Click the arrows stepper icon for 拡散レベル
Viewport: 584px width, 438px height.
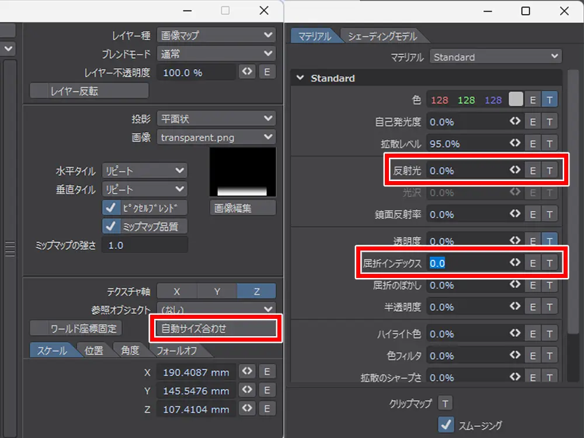pos(515,144)
